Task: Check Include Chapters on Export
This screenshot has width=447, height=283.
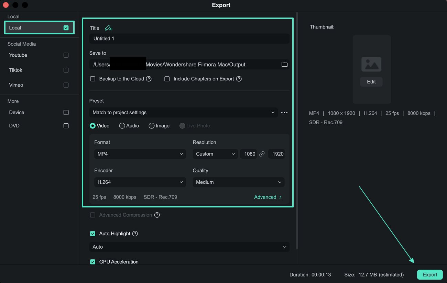Action: (x=167, y=79)
